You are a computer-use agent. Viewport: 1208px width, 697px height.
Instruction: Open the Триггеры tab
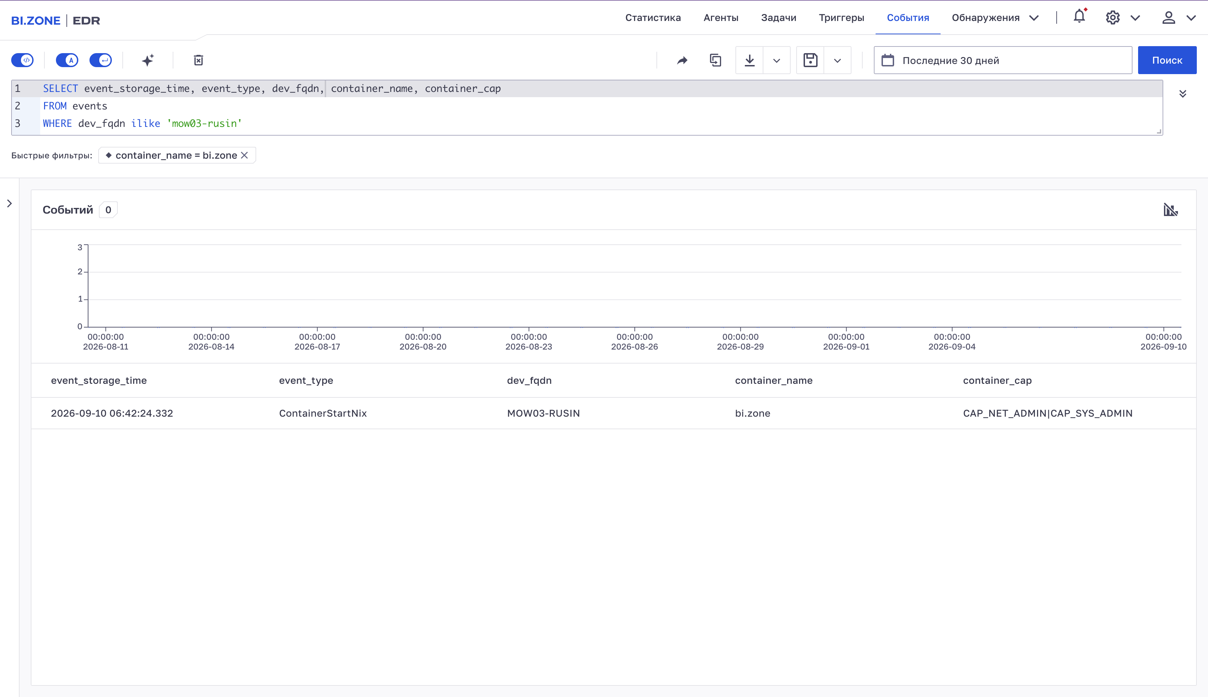841,18
